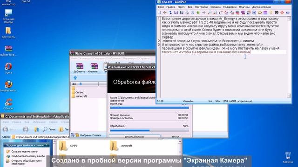Click the Save icon in AkelPad toolbar
The width and height of the screenshot is (298, 167).
pos(176,13)
